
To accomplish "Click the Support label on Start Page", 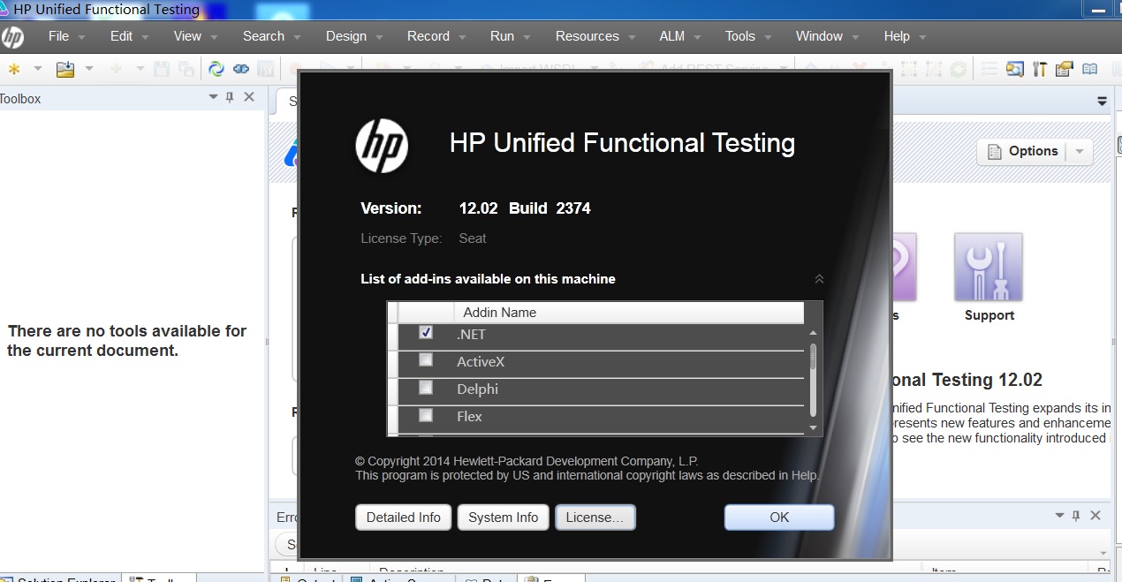I will (x=989, y=315).
